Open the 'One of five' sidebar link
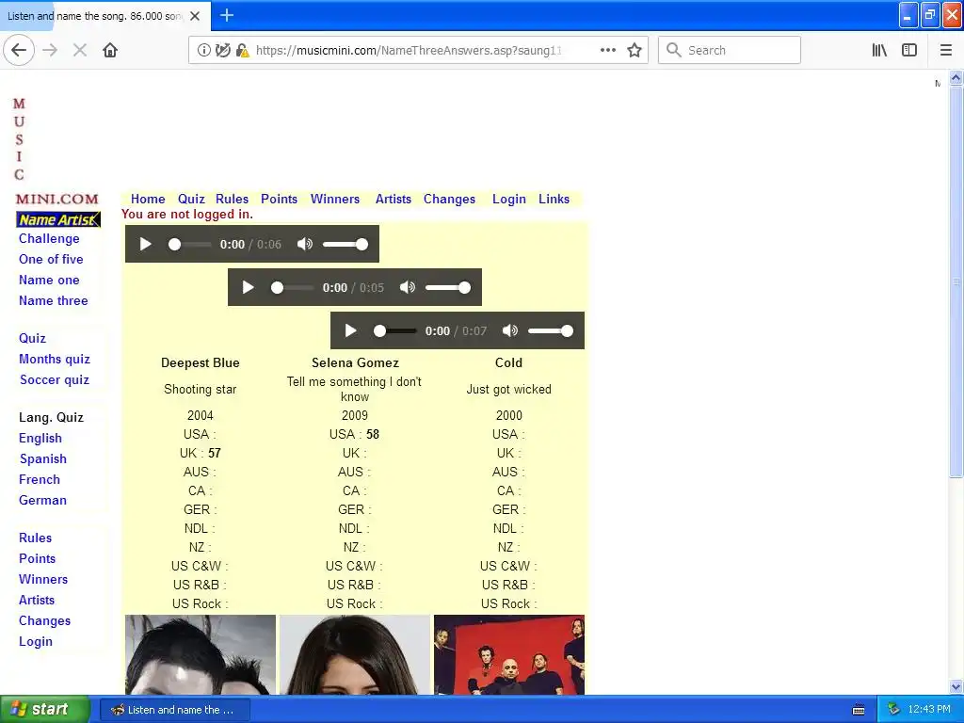 (x=51, y=260)
